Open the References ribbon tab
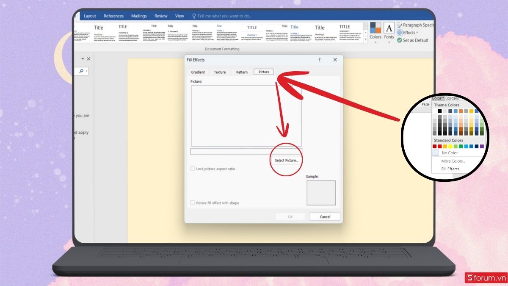 (x=113, y=16)
